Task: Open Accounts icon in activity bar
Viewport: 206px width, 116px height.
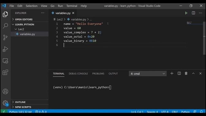Action: coord(5,92)
